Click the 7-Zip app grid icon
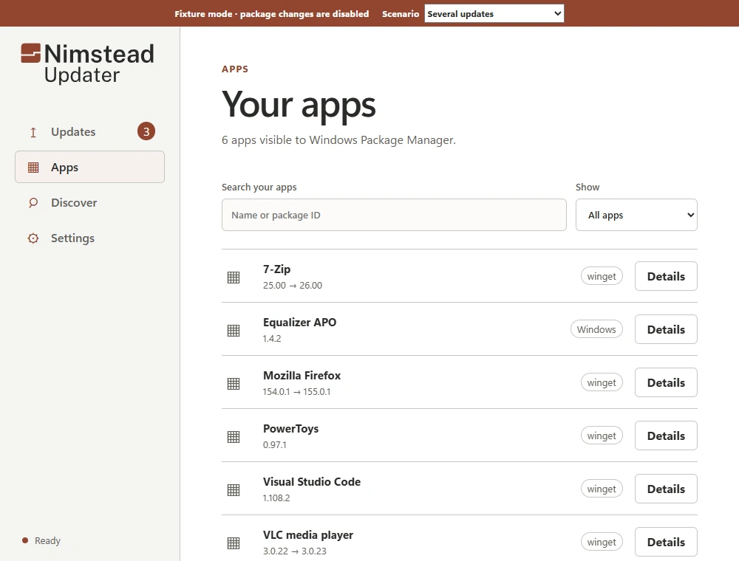 tap(234, 278)
